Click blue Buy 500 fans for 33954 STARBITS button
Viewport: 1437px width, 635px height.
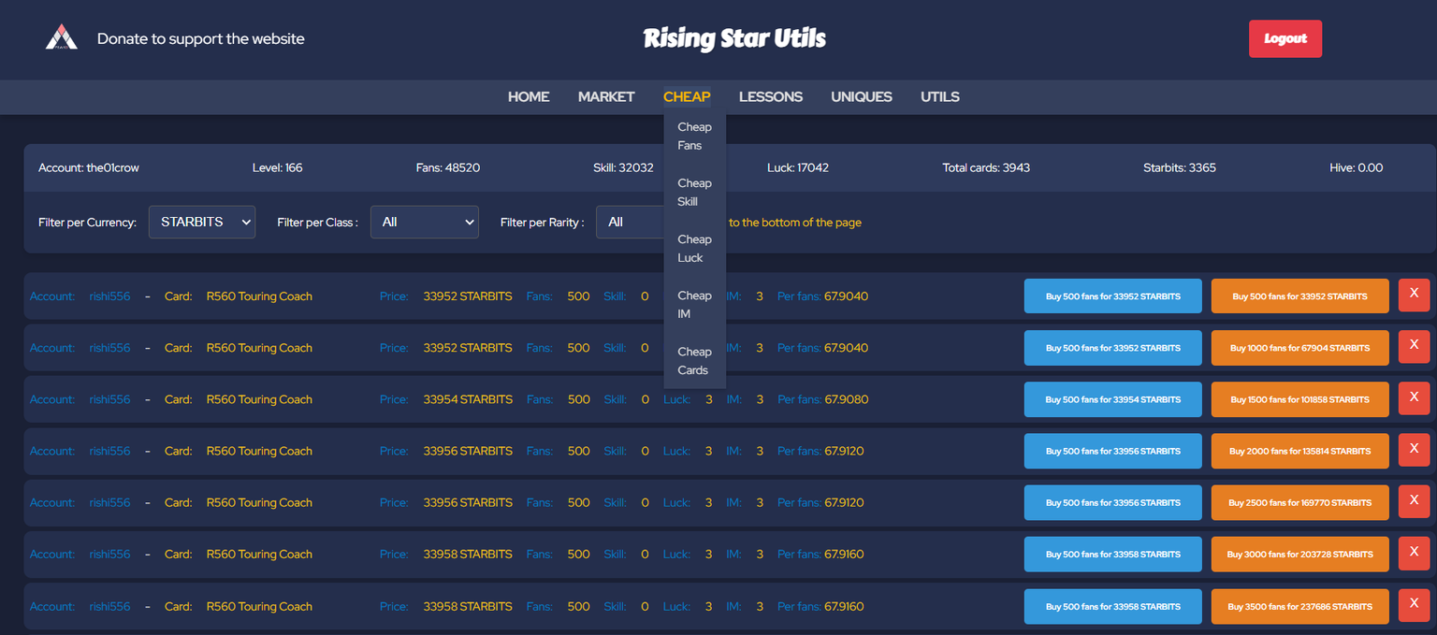pyautogui.click(x=1113, y=399)
